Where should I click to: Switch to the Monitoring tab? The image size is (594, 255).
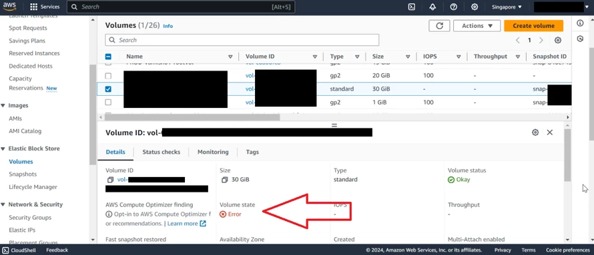pos(213,152)
